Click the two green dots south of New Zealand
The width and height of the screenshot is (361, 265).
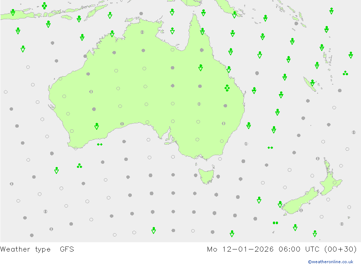(275, 223)
